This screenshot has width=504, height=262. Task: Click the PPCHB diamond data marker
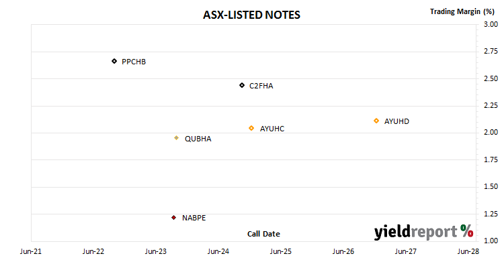coord(114,61)
